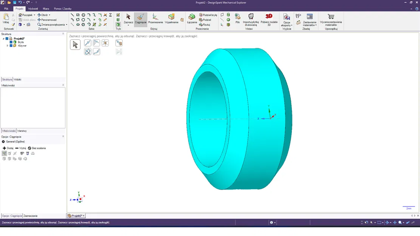Expand the Krzywe node in the structure tree
Viewport: 420px width, 236px height.
click(x=8, y=46)
